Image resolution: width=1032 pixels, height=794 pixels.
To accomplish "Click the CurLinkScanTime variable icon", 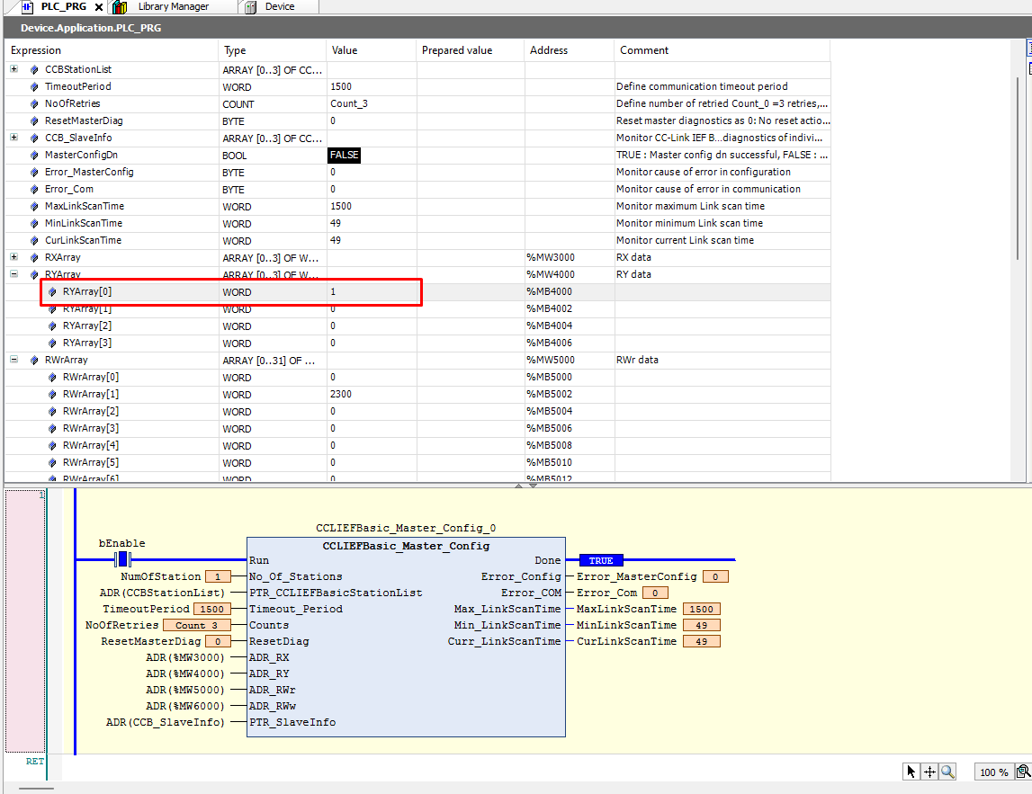I will click(x=34, y=241).
